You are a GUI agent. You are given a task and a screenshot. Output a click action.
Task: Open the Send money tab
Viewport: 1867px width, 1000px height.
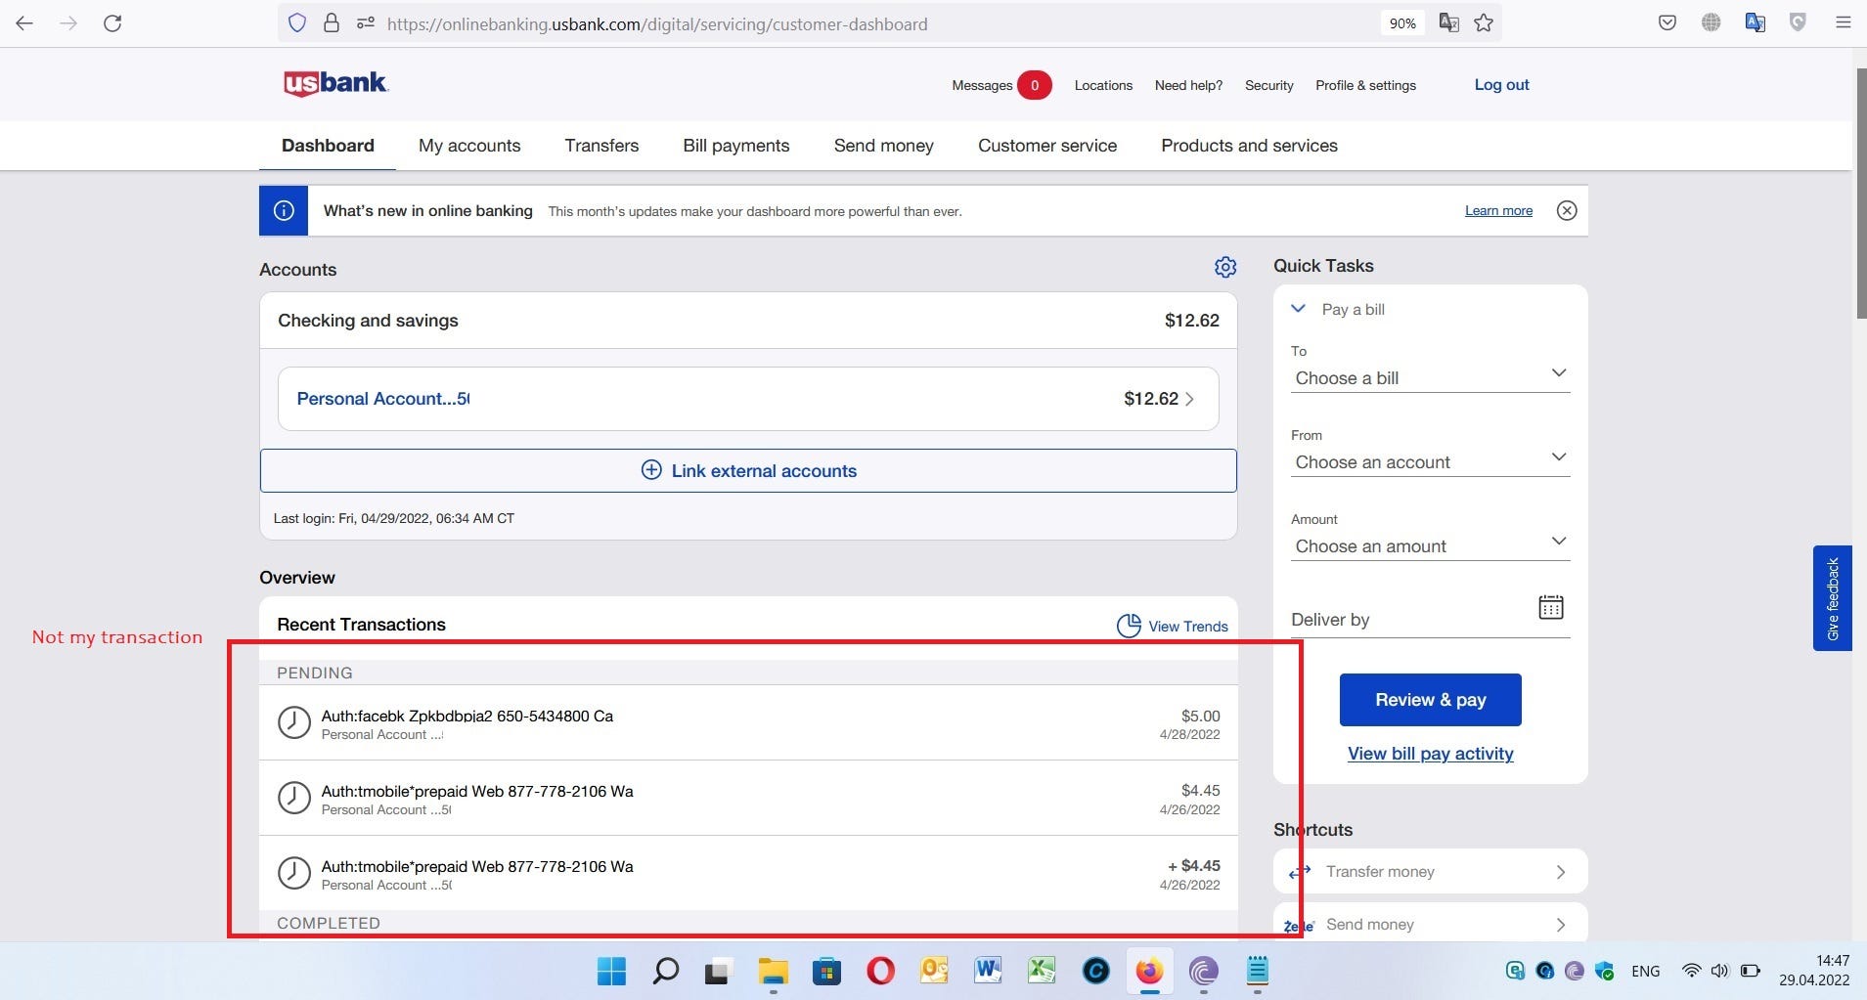884,146
